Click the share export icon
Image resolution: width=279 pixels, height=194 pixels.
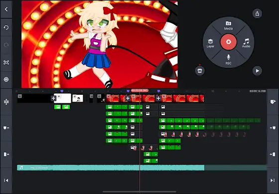click(257, 13)
